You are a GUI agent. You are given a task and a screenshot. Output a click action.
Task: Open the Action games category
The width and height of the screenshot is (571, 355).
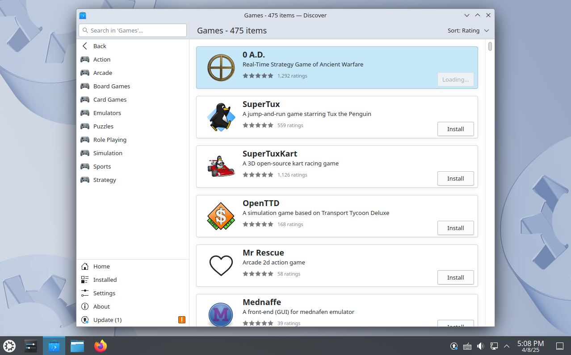101,59
